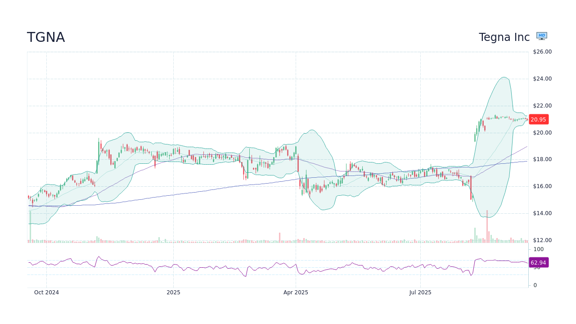Screen dimensions: 576x324
Task: Click the HD quality monitor icon
Action: click(542, 36)
